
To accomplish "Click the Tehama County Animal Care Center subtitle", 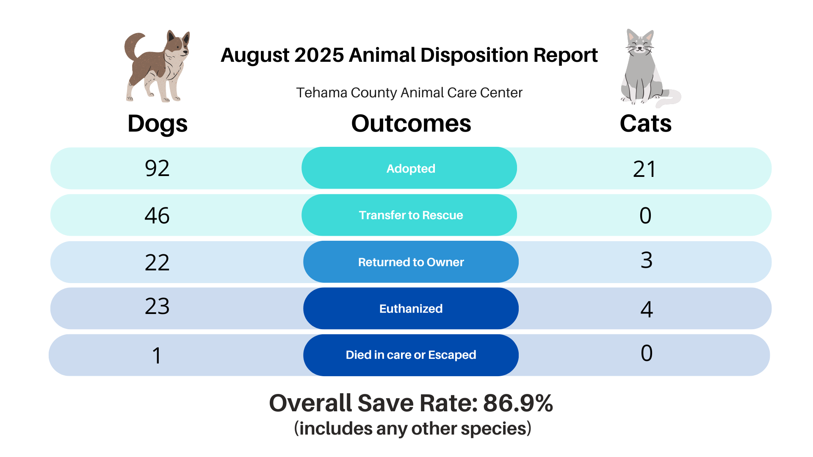I will [x=409, y=93].
